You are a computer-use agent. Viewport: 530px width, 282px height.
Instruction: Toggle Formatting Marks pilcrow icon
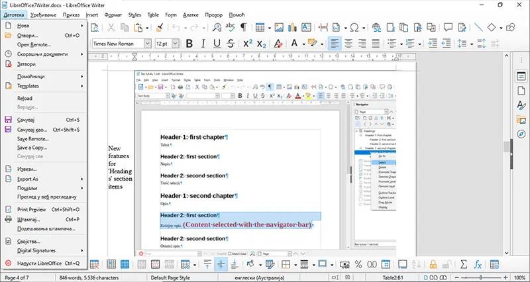(x=243, y=27)
